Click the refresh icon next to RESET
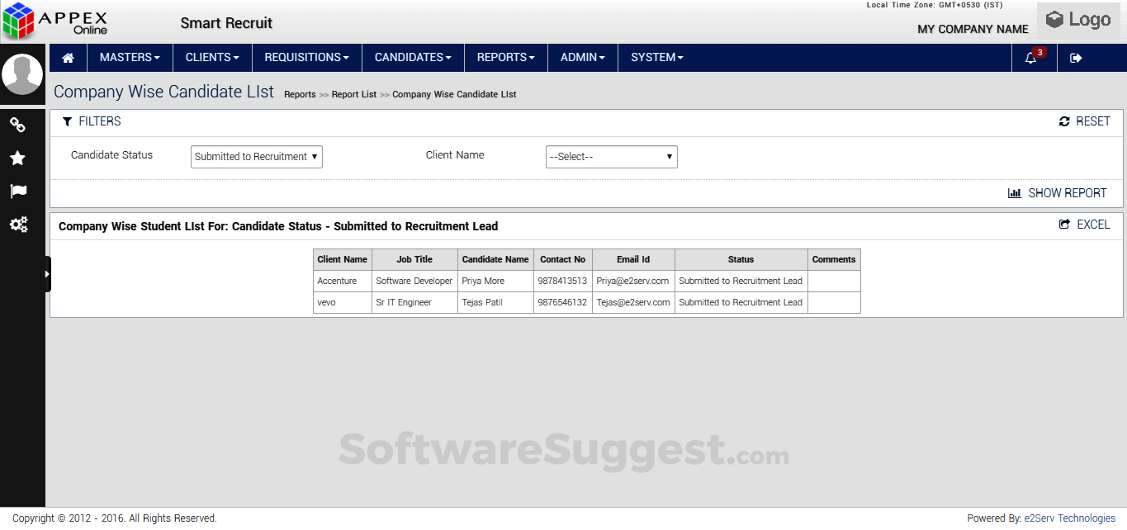Image resolution: width=1127 pixels, height=530 pixels. click(1064, 121)
